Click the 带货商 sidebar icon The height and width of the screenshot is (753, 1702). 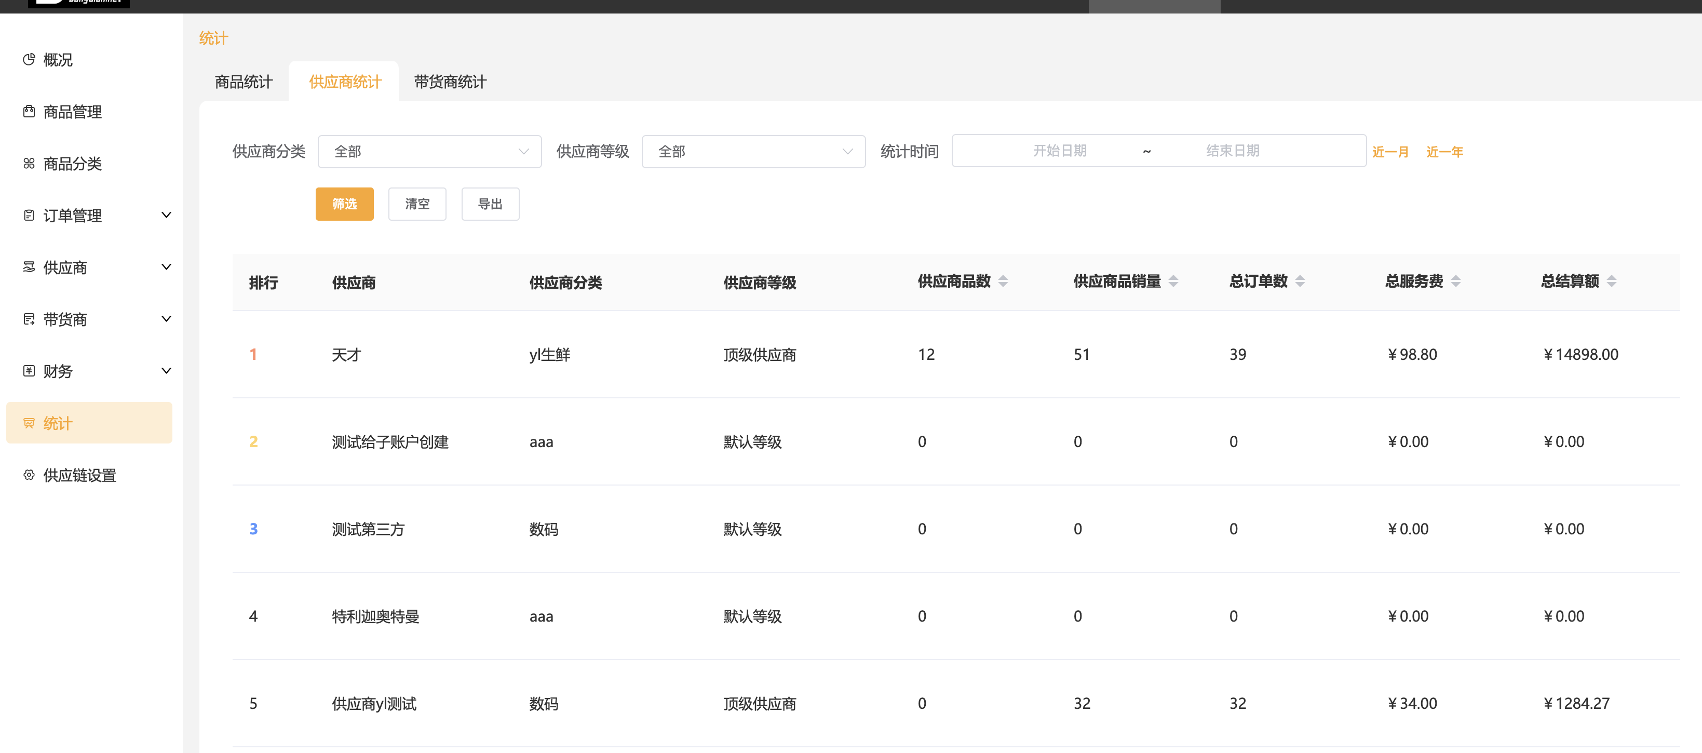(29, 319)
